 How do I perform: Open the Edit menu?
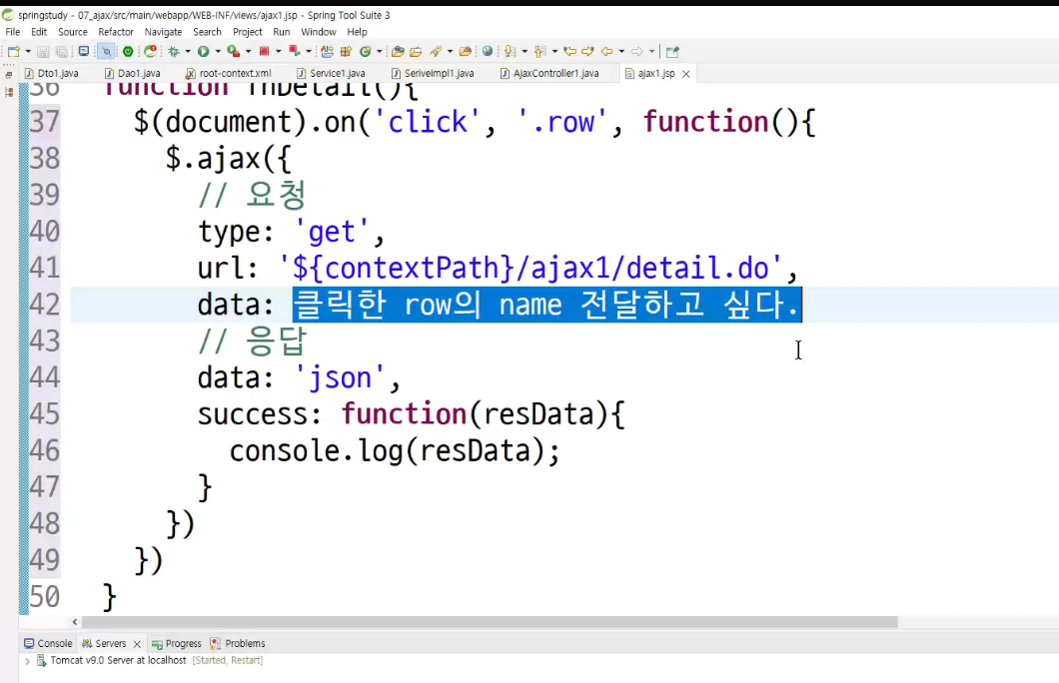(39, 32)
